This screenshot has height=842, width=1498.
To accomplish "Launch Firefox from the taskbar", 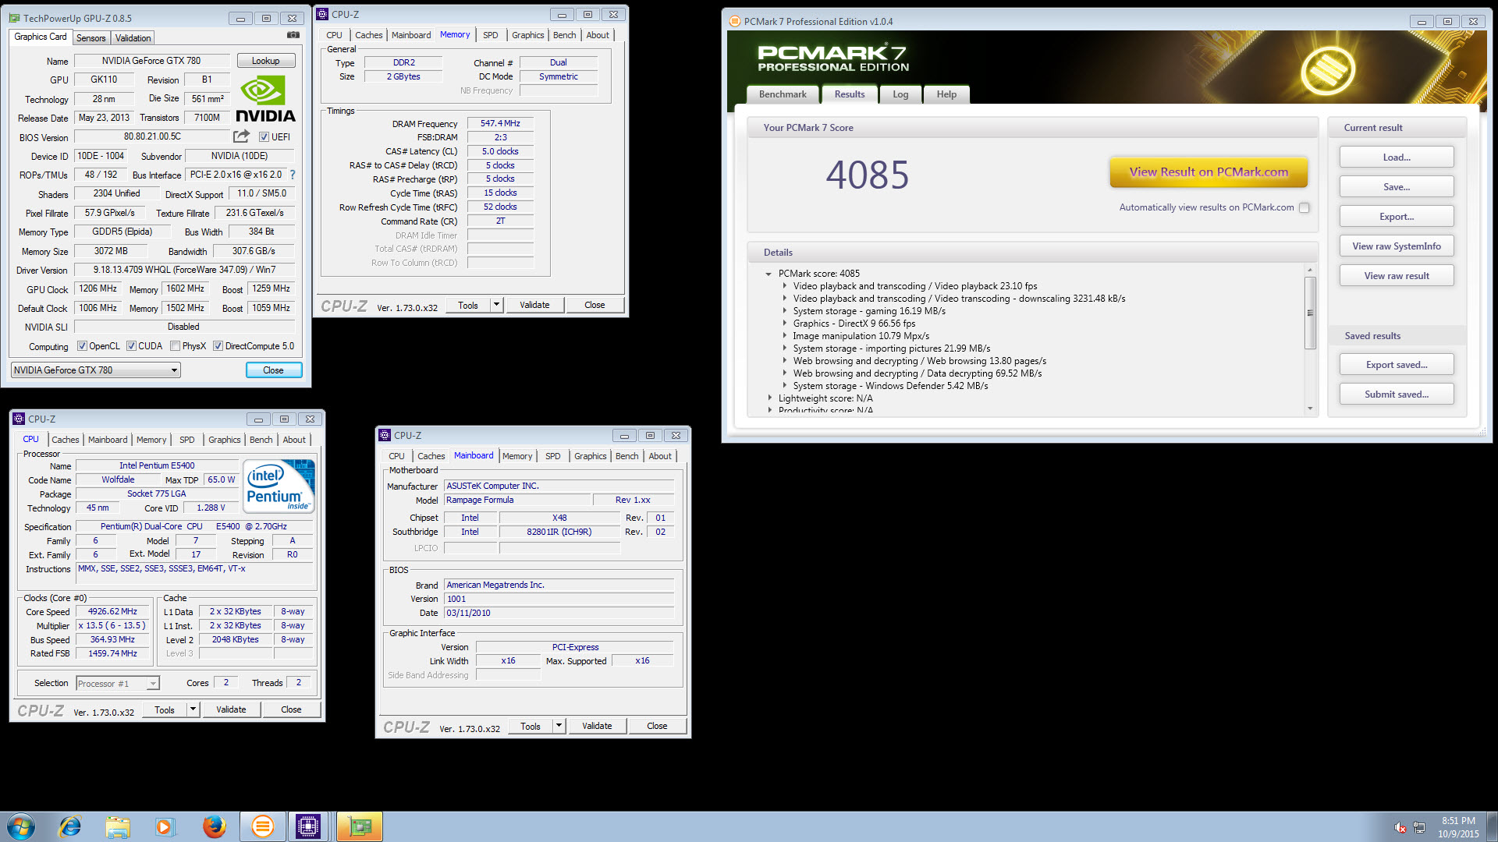I will (214, 826).
